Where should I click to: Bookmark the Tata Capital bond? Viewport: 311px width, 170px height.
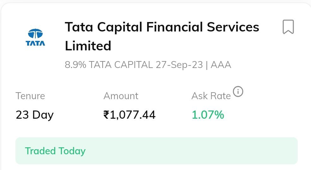click(288, 27)
